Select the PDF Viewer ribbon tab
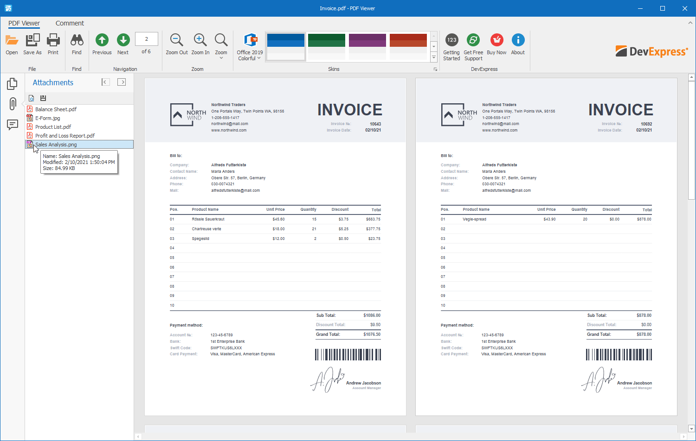The image size is (696, 441). point(24,23)
